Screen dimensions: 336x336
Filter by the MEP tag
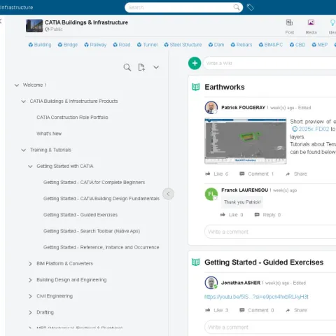coord(320,45)
